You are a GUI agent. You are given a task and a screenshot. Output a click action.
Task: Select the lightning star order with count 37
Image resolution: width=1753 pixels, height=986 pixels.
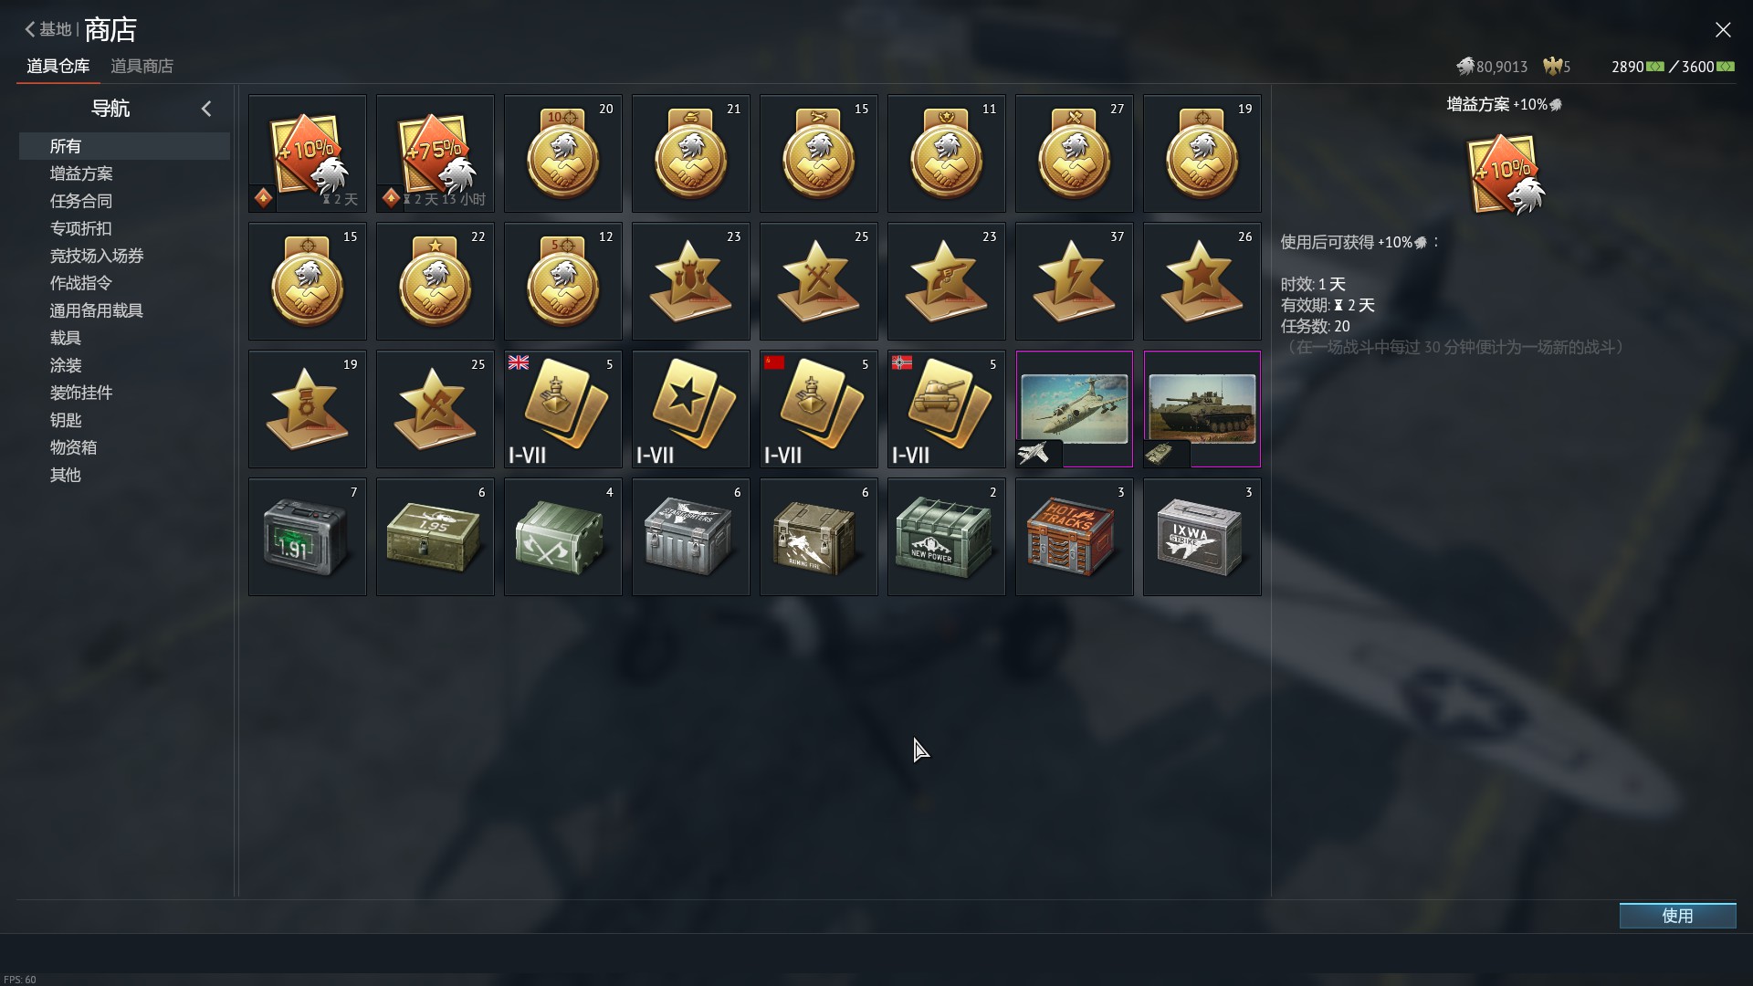1075,281
